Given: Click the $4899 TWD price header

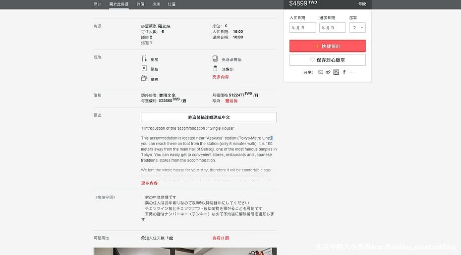Looking at the screenshot, I should tap(303, 3).
